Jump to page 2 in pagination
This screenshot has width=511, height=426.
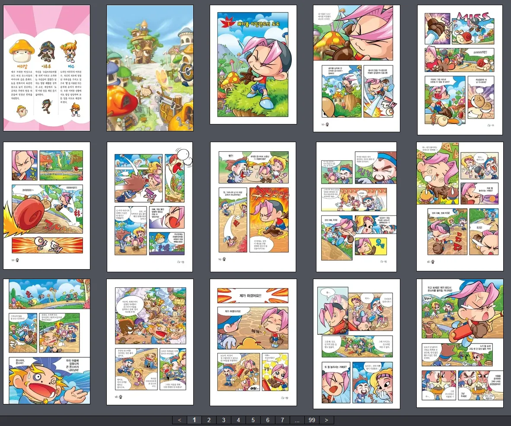click(209, 420)
